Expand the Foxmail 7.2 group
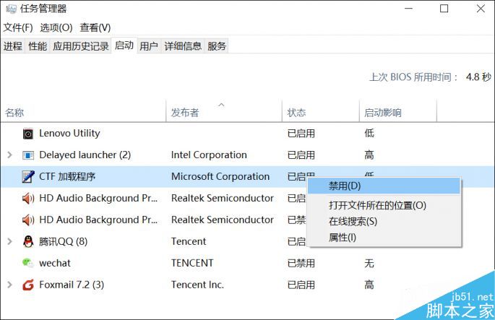Screen dimensions: 495x320 [9, 285]
